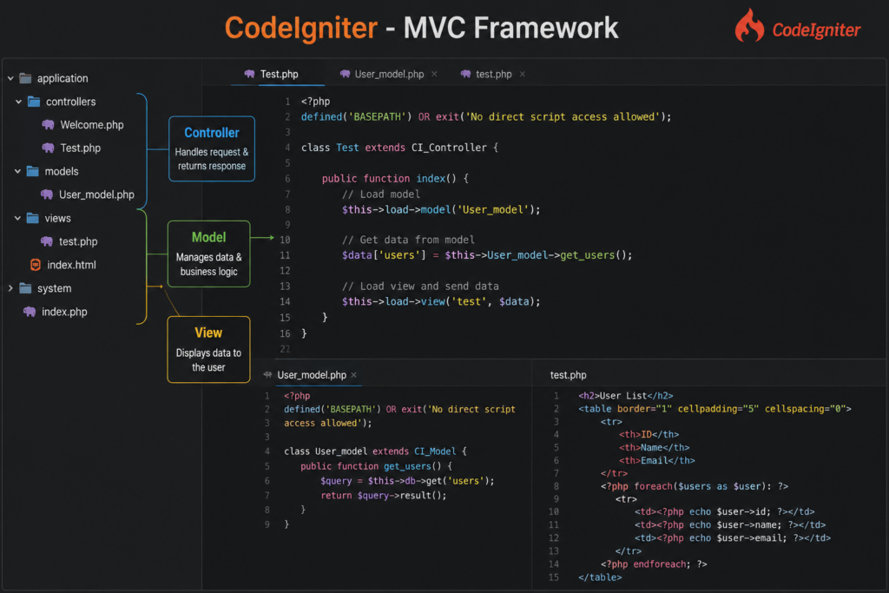889x593 pixels.
Task: Open Test.php under controllers
Action: 81,148
